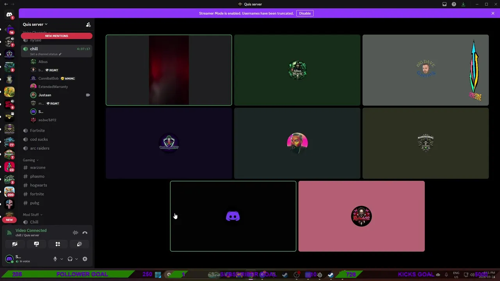The width and height of the screenshot is (500, 281).
Task: Click Justaan's camera icon
Action: coord(88,95)
